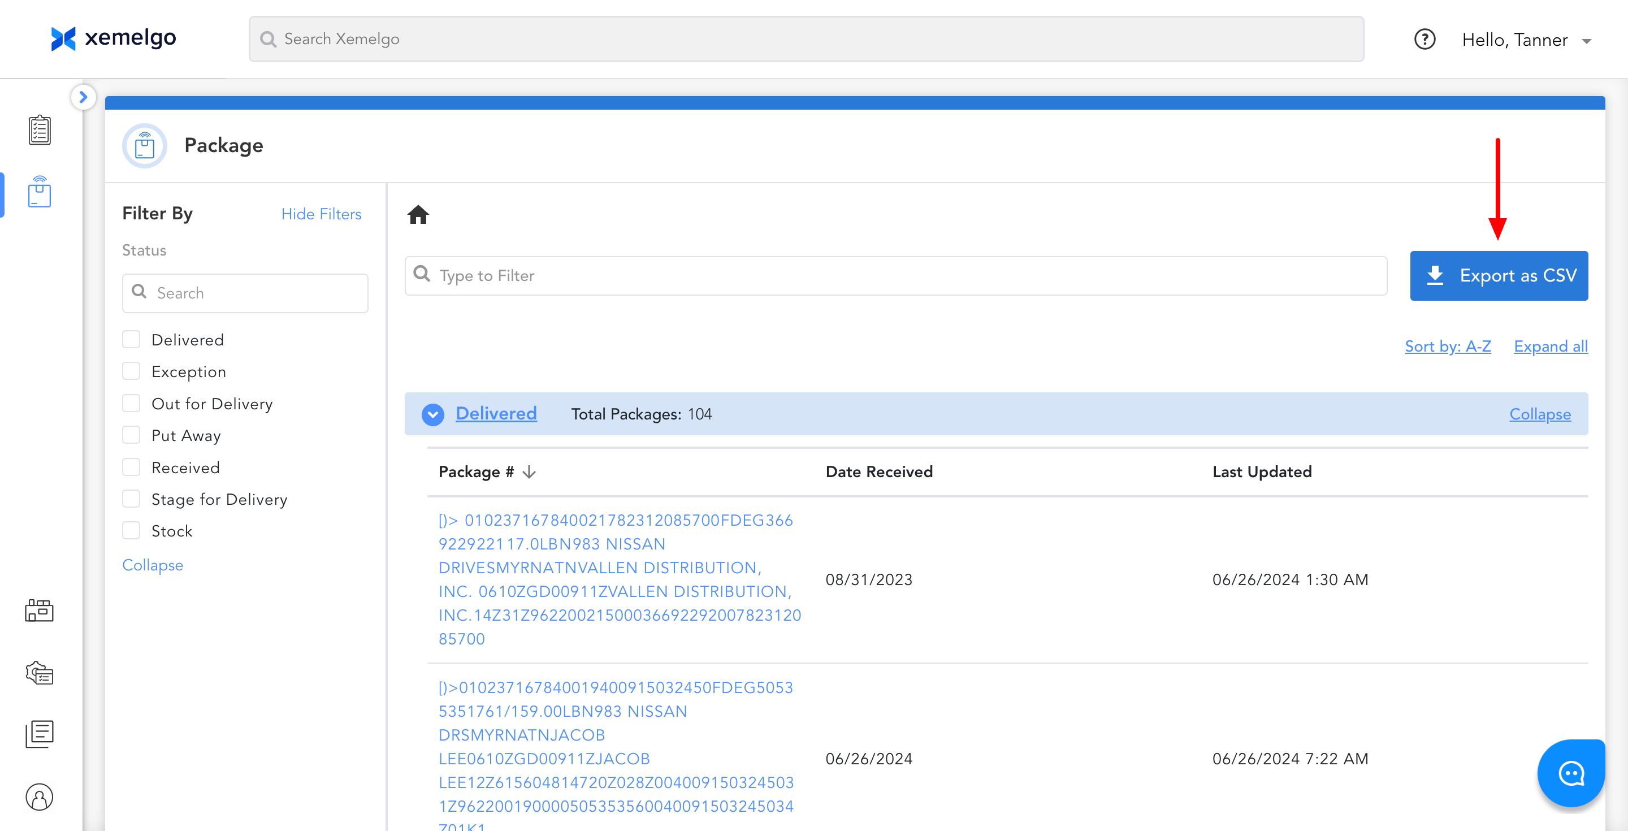Click the Hide Filters link
Viewport: 1628px width, 831px height.
(x=321, y=214)
